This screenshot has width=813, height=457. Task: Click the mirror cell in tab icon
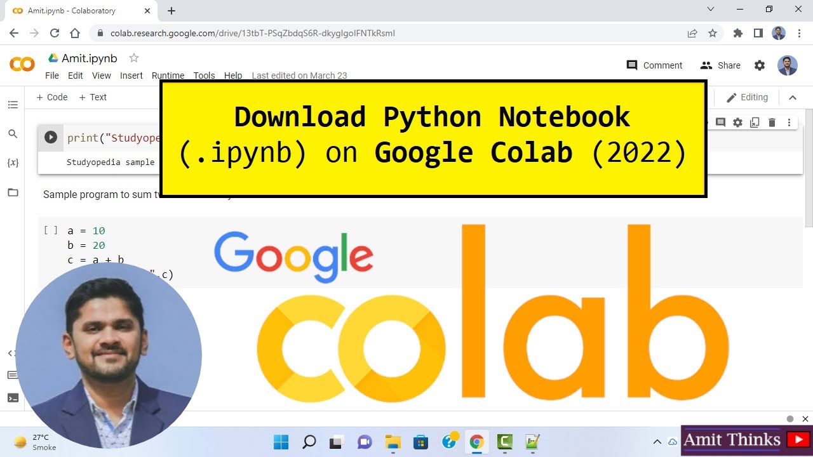pos(755,123)
